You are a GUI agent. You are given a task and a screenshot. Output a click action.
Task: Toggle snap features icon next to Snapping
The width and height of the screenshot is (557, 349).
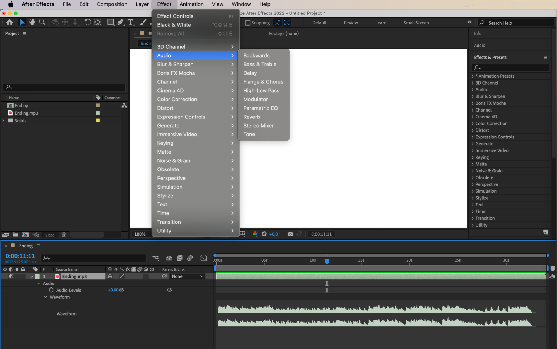click(287, 23)
